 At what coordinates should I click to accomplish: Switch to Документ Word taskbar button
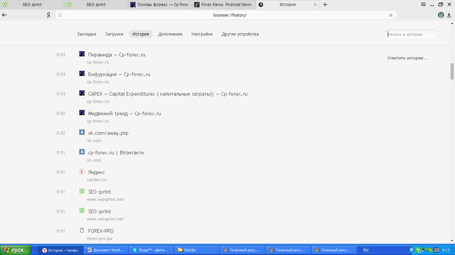pos(106,250)
